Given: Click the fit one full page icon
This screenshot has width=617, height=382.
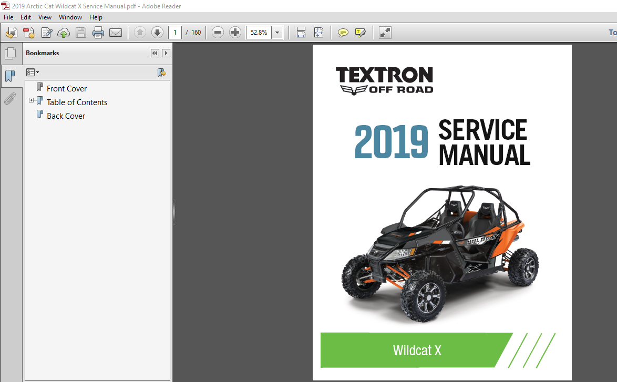Looking at the screenshot, I should coord(318,33).
